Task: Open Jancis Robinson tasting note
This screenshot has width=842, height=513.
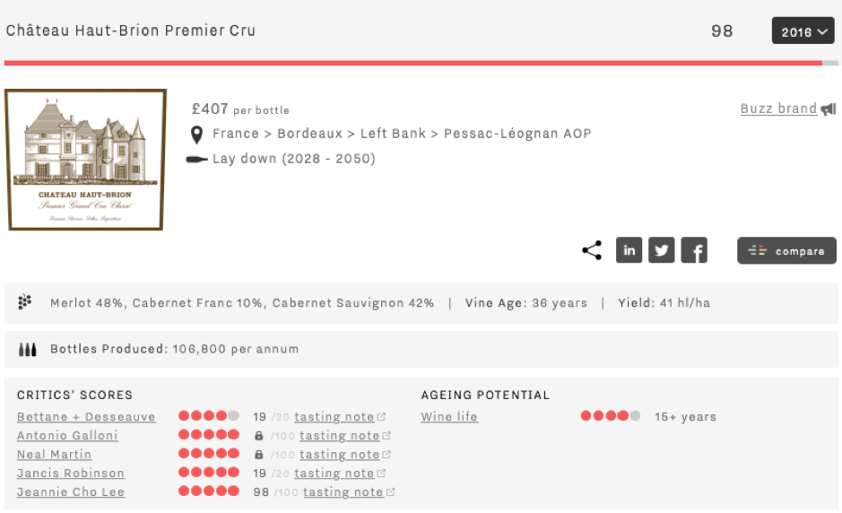Action: (339, 474)
